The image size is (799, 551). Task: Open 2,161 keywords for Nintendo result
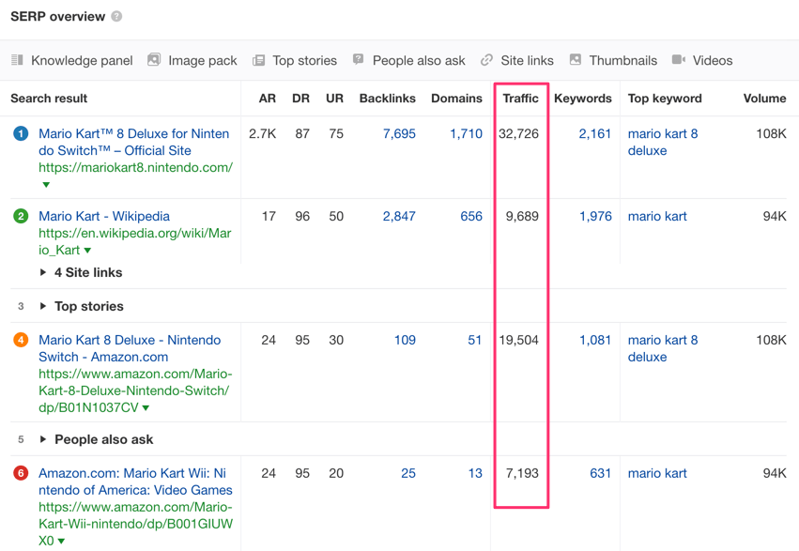pyautogui.click(x=594, y=134)
